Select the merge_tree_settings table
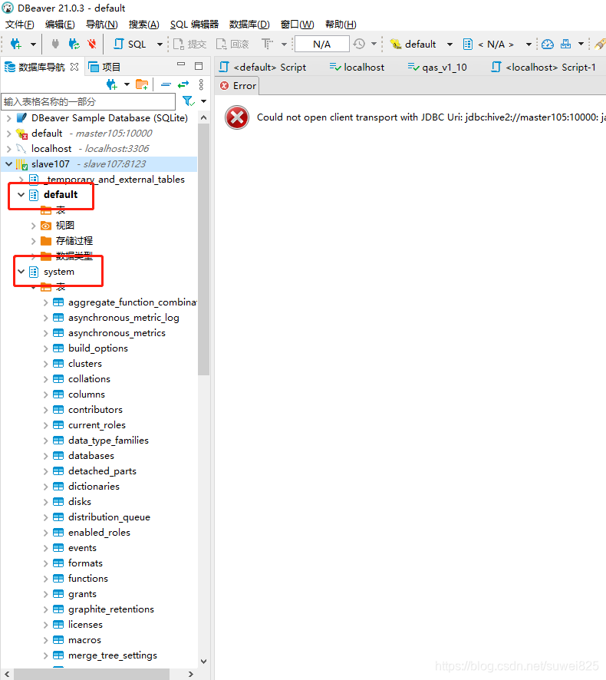 (x=113, y=655)
